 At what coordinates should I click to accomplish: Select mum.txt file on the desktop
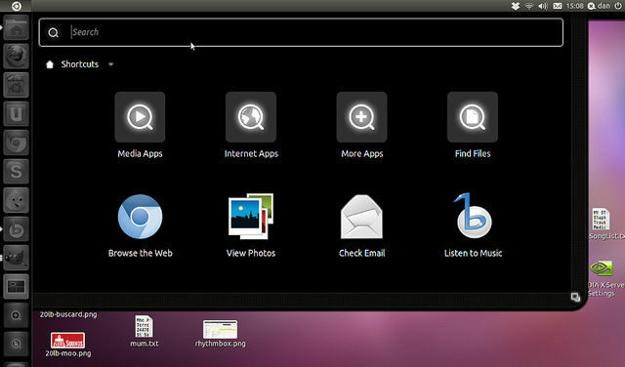click(x=145, y=331)
